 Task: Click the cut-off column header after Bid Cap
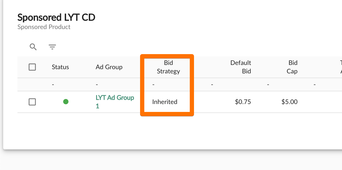point(341,67)
